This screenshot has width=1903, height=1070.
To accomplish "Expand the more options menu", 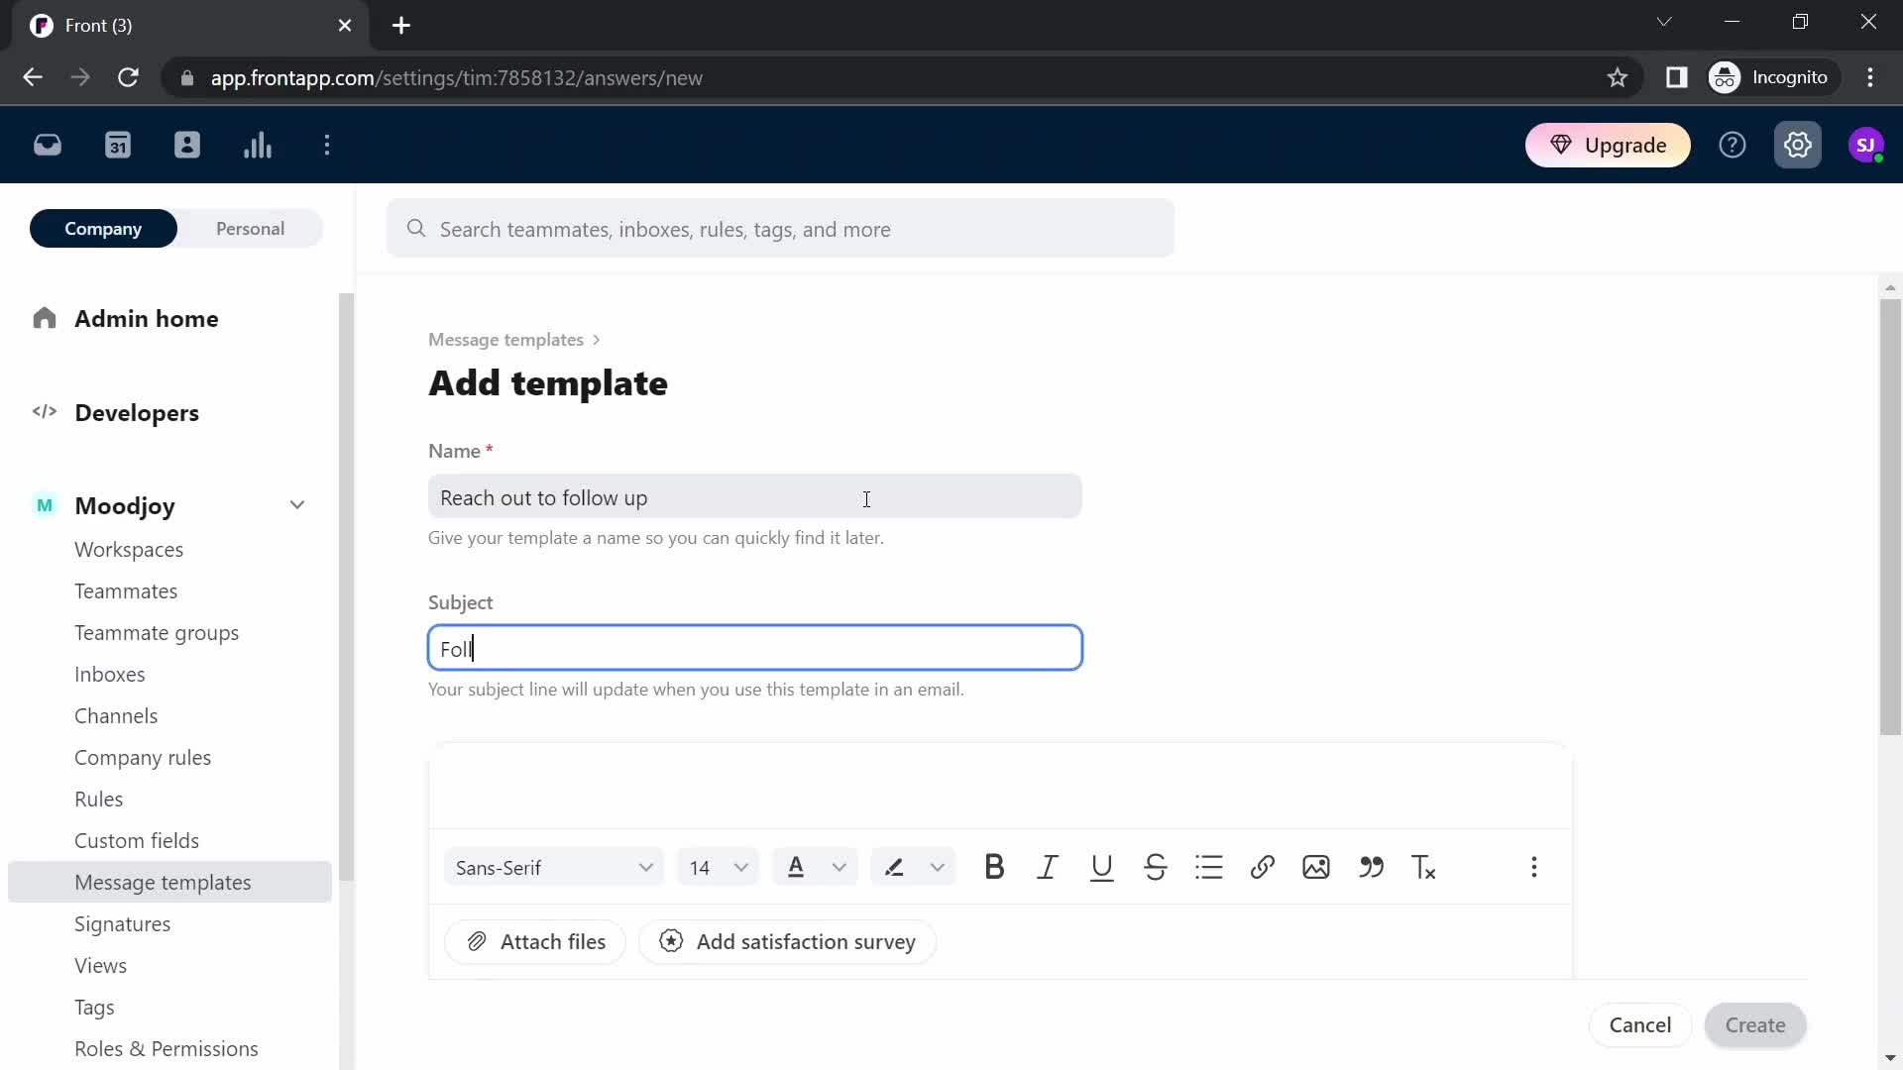I will (x=1534, y=866).
